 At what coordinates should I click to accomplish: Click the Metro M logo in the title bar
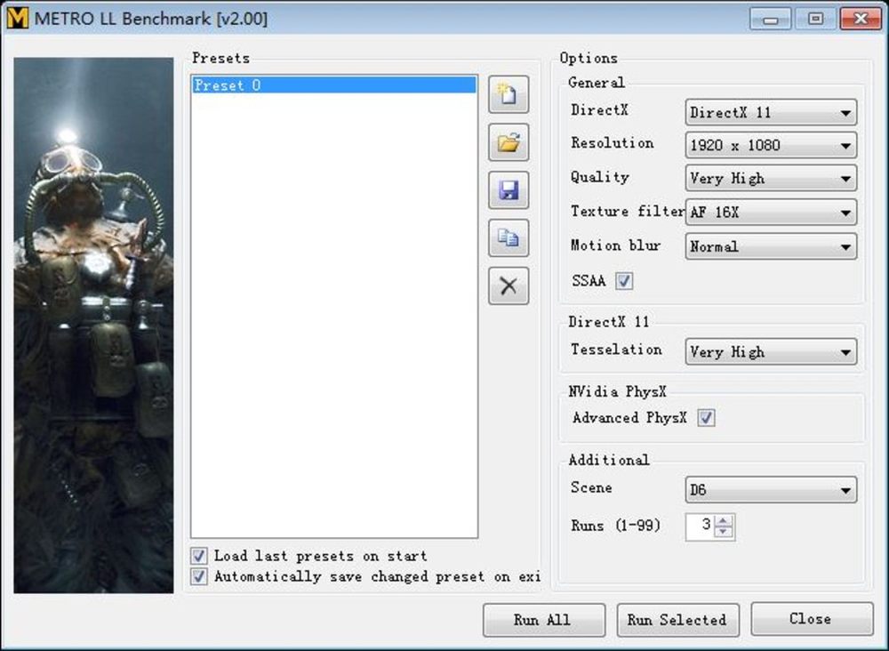click(17, 18)
